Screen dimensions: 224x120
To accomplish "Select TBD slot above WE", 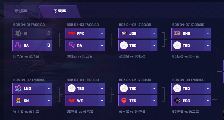I will tap(85, 88).
